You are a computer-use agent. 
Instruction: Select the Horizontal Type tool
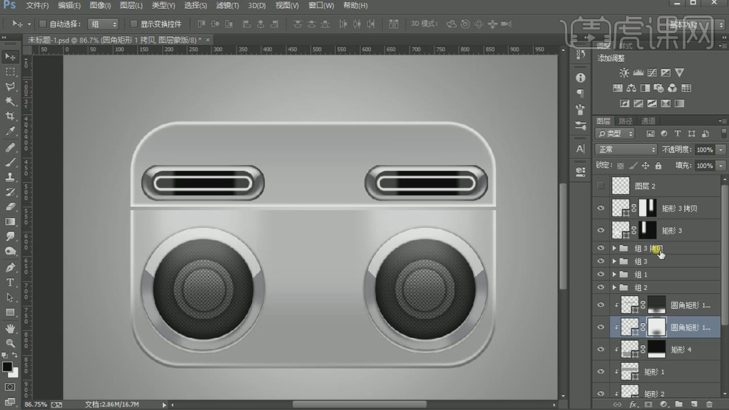coord(10,283)
